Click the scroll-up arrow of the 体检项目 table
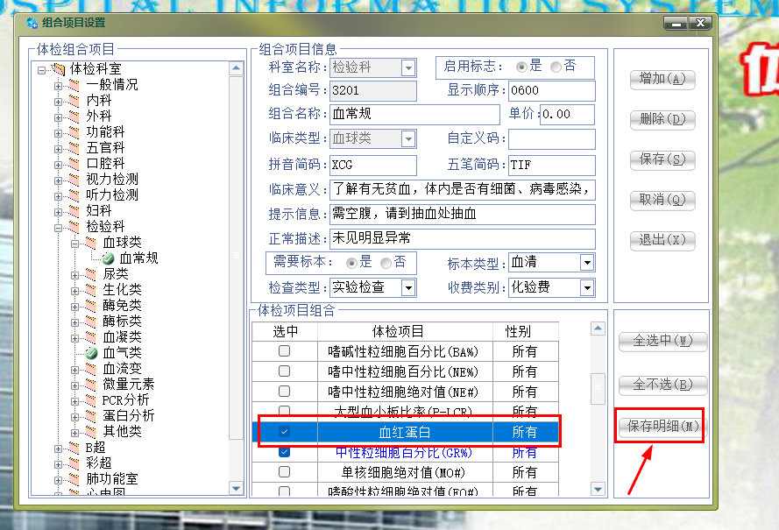 [x=598, y=329]
